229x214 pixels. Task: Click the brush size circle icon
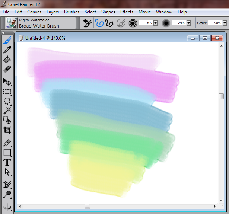[x=133, y=23]
